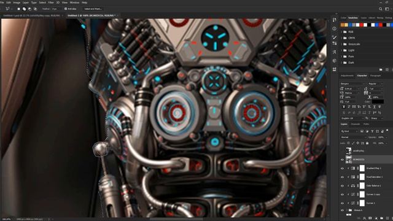Filter layers by type layer icon
Viewport: 393px width, 221px height.
372,131
